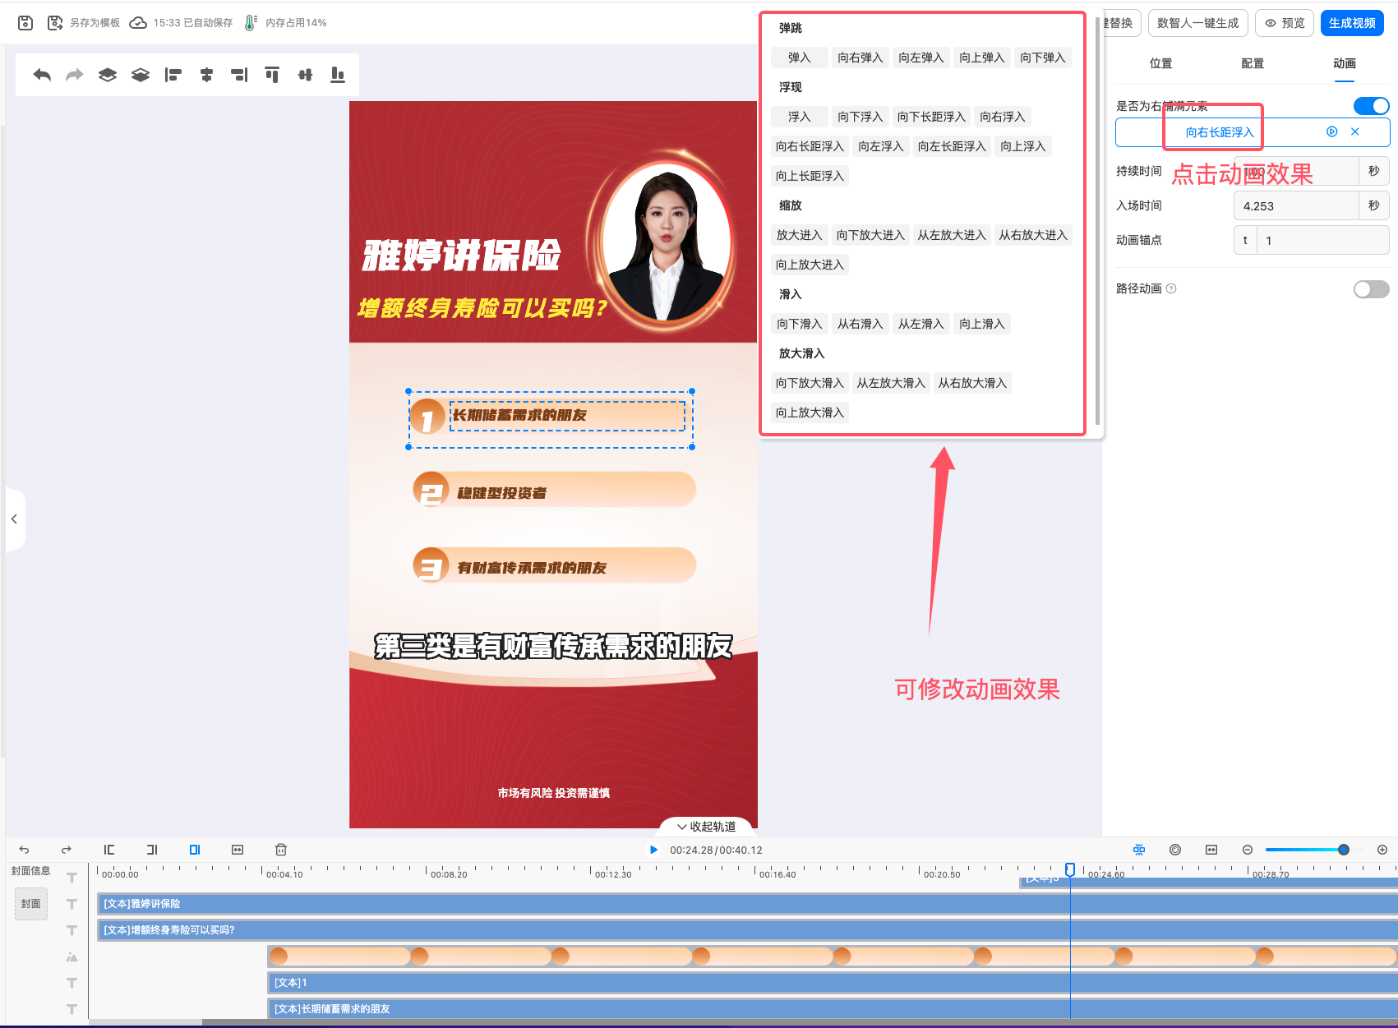Click the align top edges icon
Screen dimensions: 1398x1028
[x=272, y=75]
